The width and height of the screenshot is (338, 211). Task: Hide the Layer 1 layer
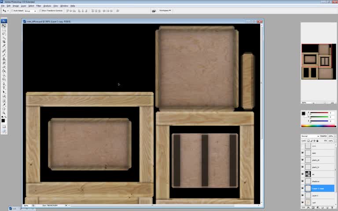302,196
